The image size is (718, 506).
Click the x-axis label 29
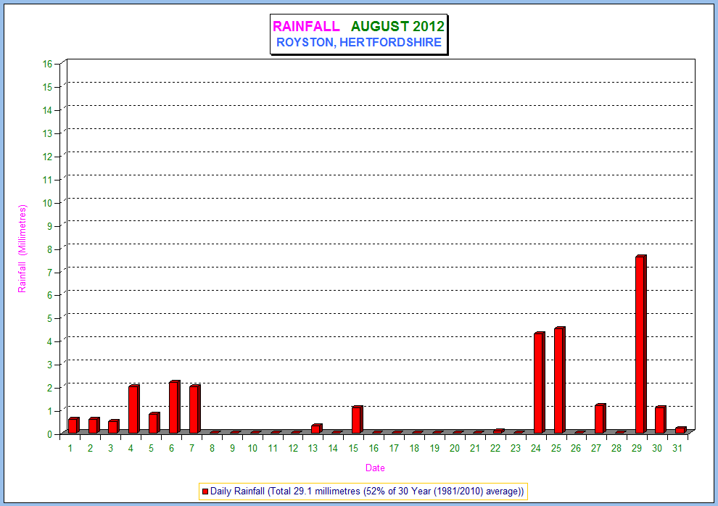(637, 449)
